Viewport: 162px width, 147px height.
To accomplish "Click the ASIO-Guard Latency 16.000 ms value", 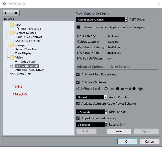I will (x=114, y=47).
